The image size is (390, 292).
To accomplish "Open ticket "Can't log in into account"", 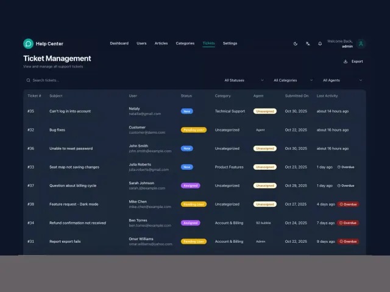I will coord(70,111).
